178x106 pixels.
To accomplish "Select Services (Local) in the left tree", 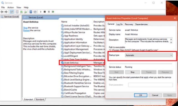I will [x=11, y=17].
